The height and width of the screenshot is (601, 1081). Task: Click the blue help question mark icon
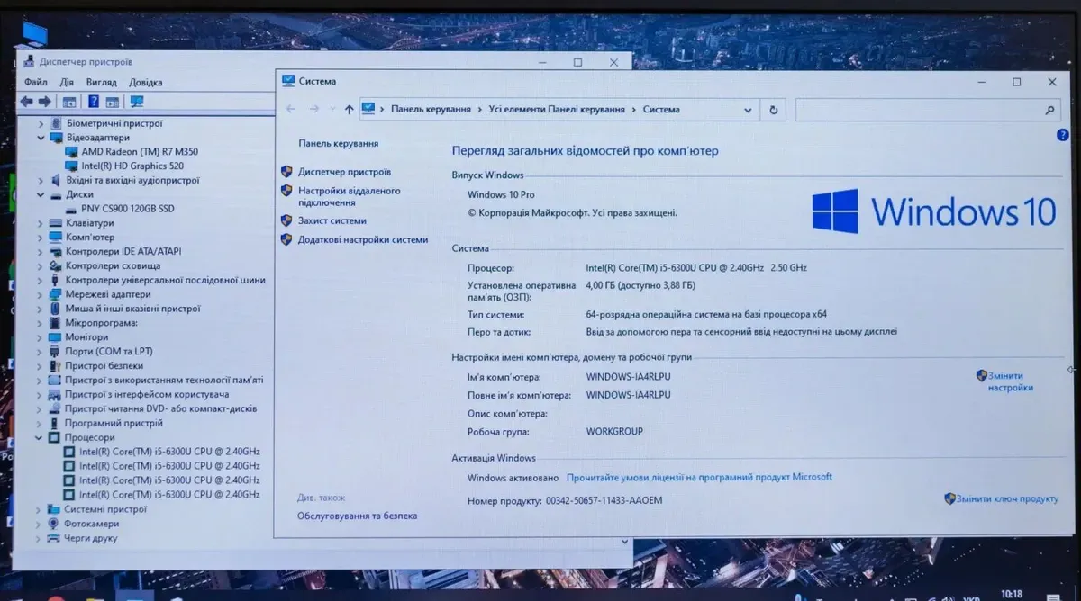1062,135
